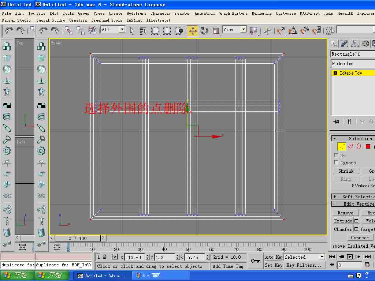Open the Ornatrix menu

(78, 20)
